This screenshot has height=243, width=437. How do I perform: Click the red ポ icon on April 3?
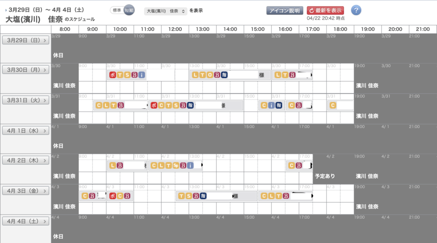113,196
